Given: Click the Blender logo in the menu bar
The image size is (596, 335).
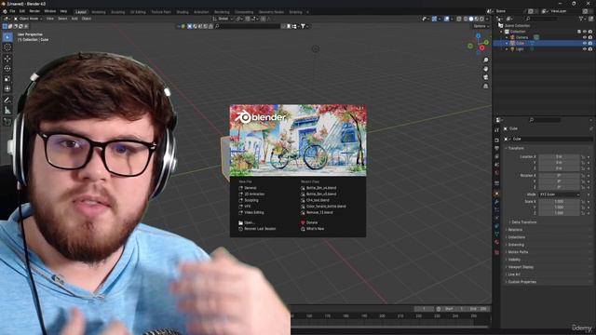Looking at the screenshot, I should point(5,11).
